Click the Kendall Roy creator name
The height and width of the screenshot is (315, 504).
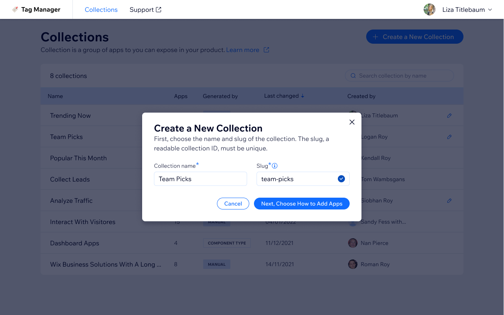pos(376,158)
